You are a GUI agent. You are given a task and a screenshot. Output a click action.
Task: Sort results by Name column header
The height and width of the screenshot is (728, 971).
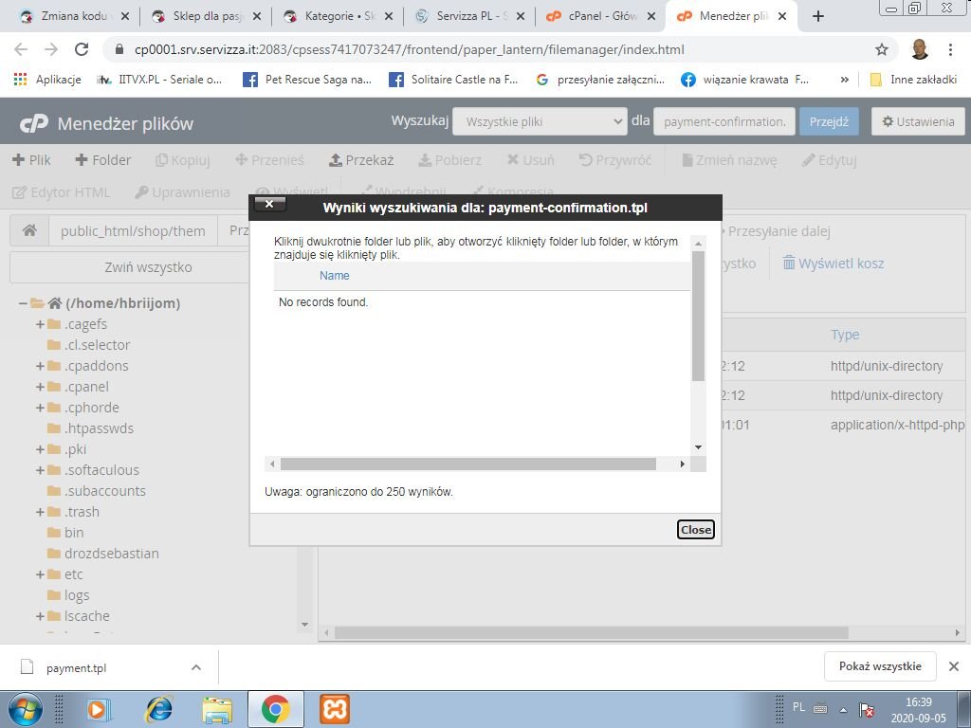pyautogui.click(x=335, y=276)
